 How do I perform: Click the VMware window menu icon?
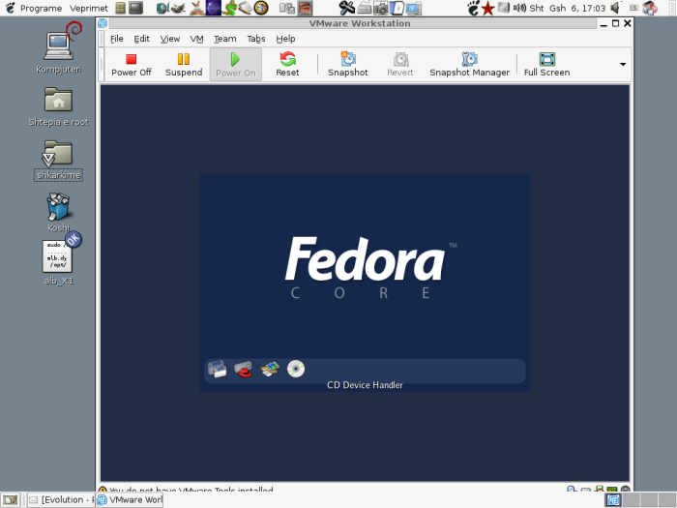103,23
